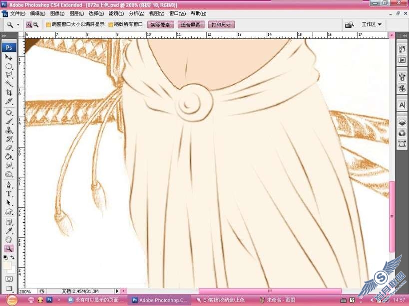Select the Clone Stamp tool
Image resolution: width=409 pixels, height=306 pixels.
pos(8,130)
